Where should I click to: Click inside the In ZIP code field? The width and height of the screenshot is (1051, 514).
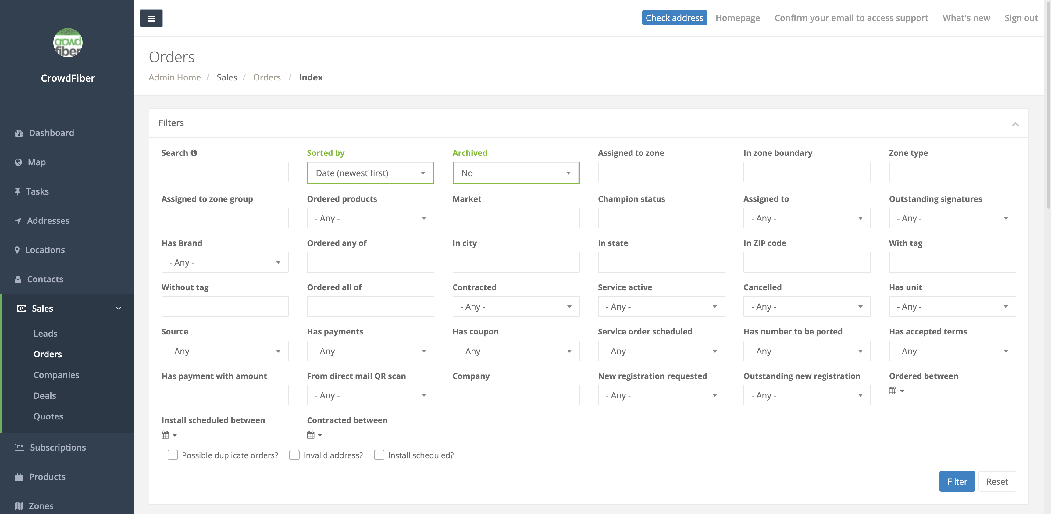point(807,262)
